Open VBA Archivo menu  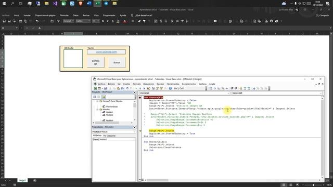101,84
